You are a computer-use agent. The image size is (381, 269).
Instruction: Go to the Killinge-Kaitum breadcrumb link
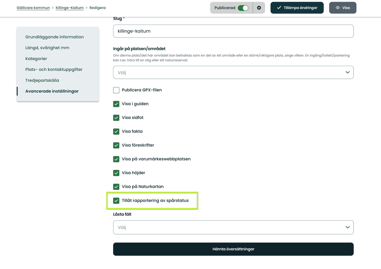click(69, 8)
